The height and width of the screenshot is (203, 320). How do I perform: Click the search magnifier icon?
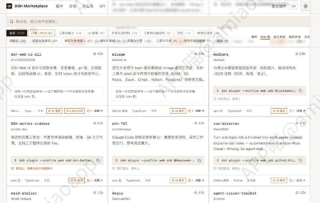click(12, 22)
